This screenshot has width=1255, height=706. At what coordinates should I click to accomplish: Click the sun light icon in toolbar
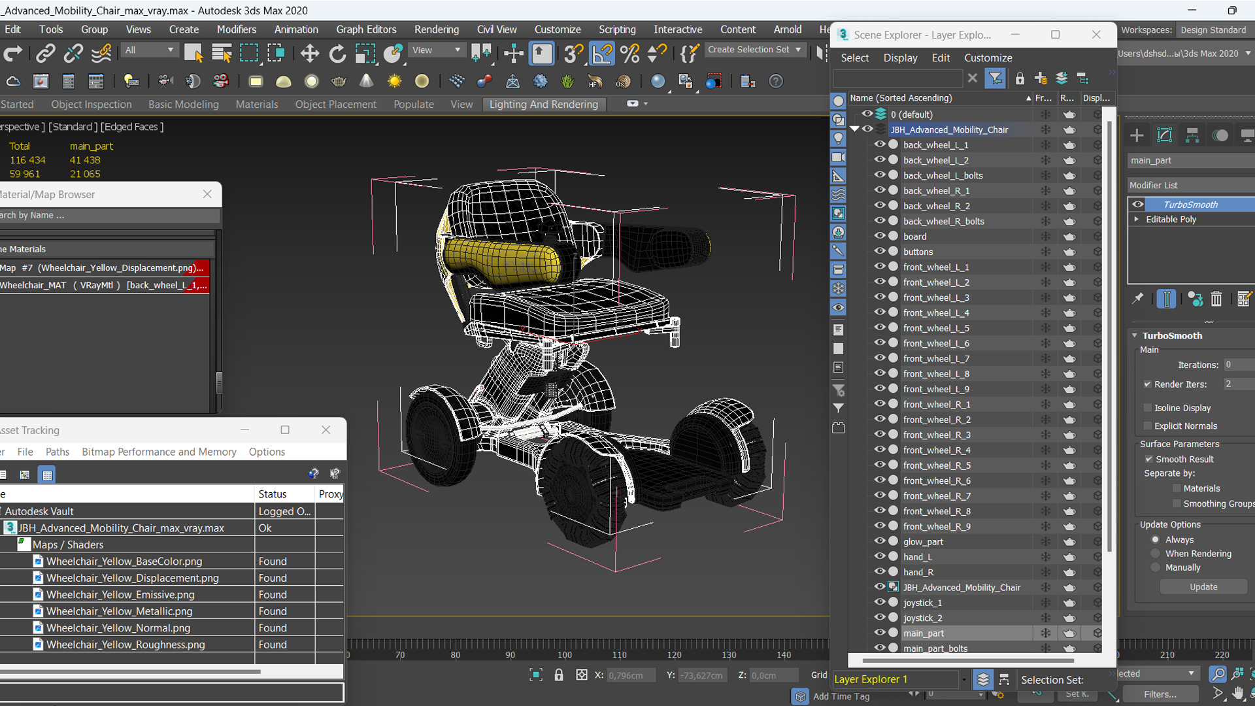394,81
